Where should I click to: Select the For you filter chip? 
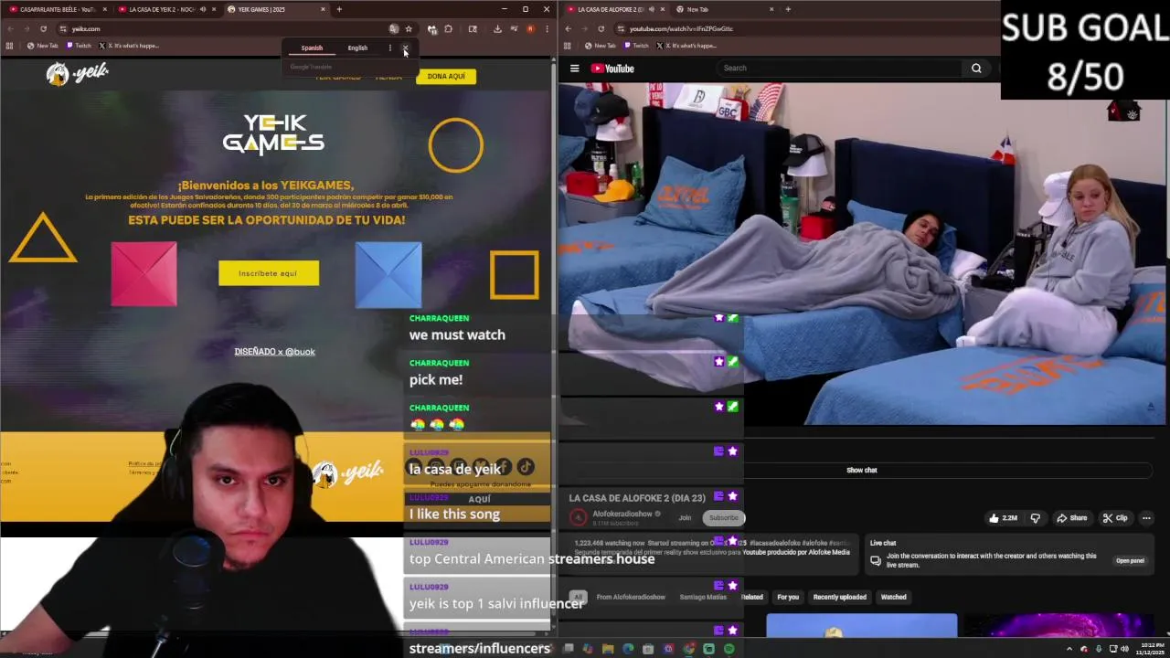pyautogui.click(x=788, y=597)
